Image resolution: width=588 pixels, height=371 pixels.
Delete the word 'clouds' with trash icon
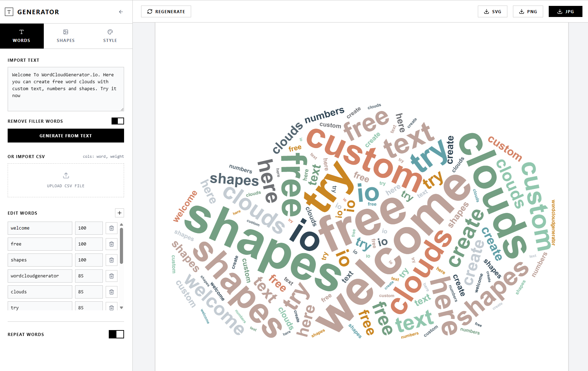click(111, 292)
